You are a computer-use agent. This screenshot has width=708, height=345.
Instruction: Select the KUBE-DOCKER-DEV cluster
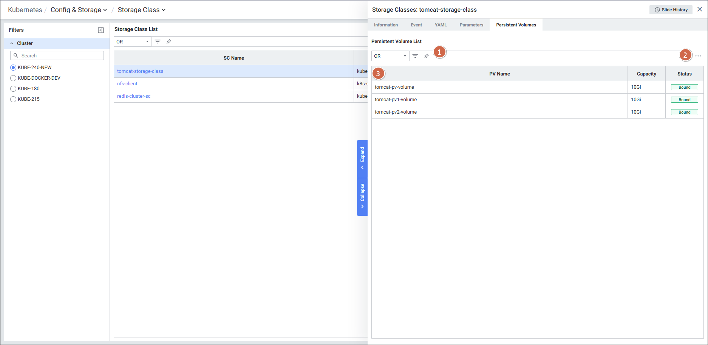tap(13, 78)
